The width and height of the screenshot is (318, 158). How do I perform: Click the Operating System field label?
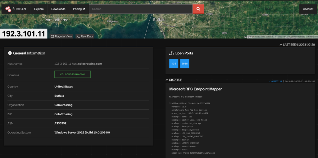click(x=19, y=133)
